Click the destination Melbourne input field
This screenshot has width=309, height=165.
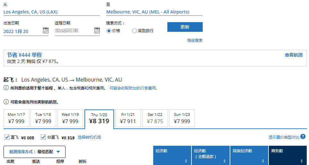point(154,12)
